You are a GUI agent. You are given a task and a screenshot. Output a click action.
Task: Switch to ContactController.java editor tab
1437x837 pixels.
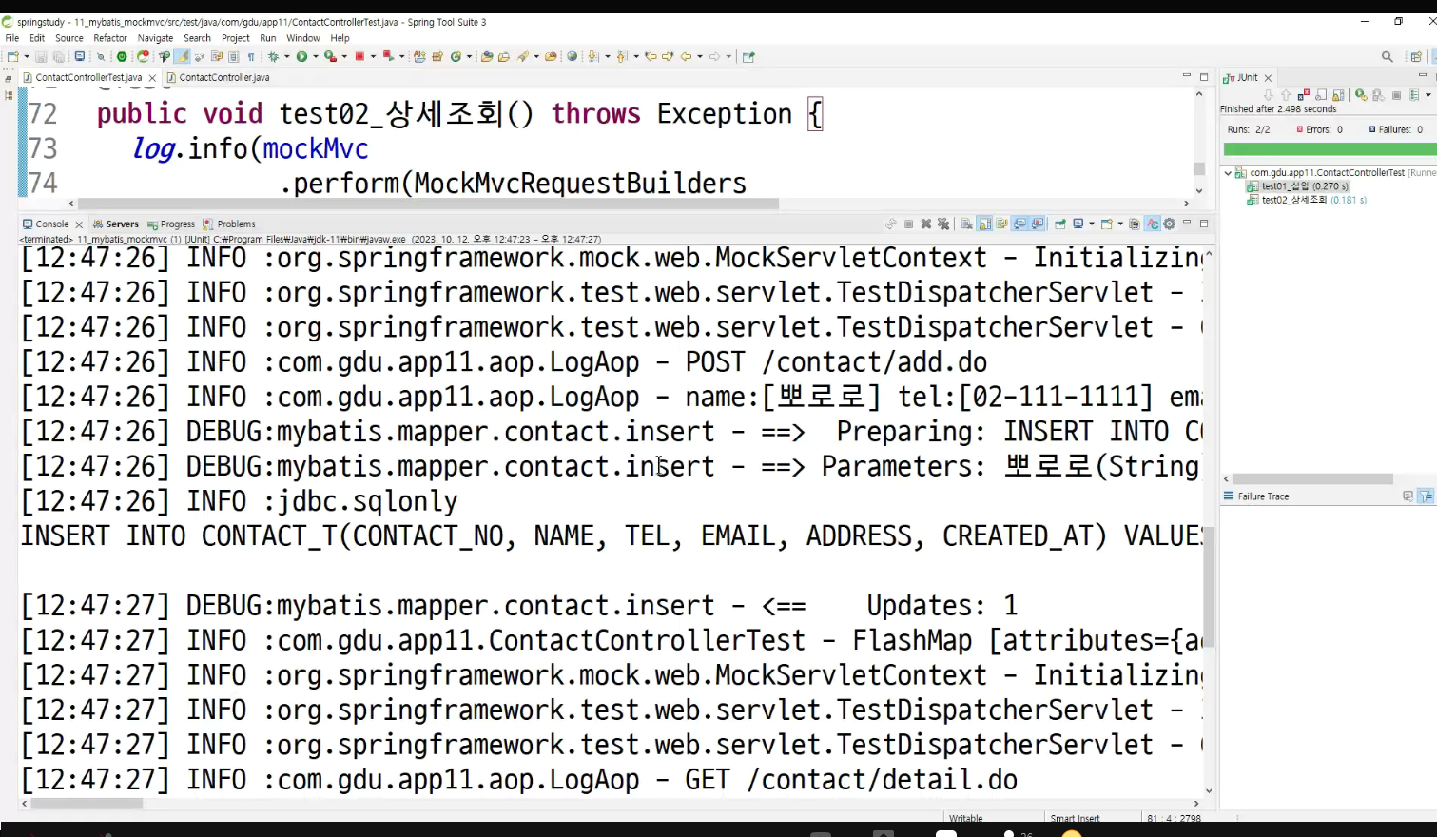click(218, 78)
